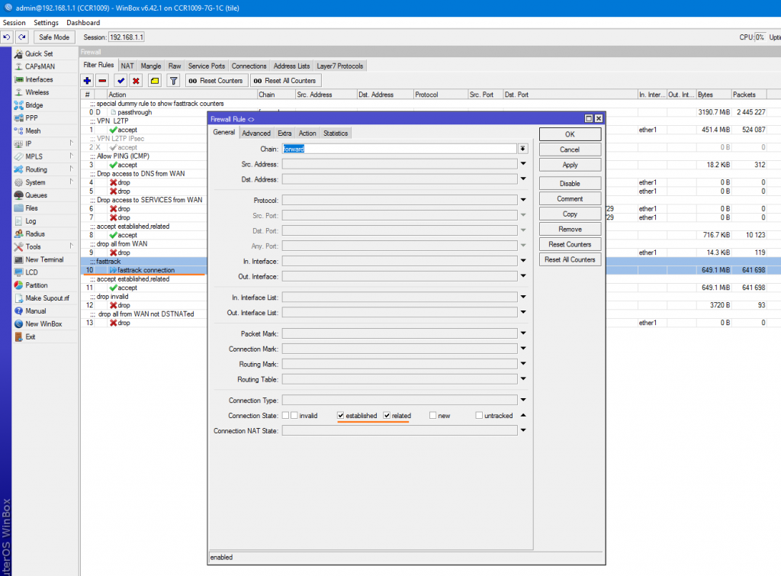Open New Terminal from the sidebar
The height and width of the screenshot is (576, 781).
point(44,259)
